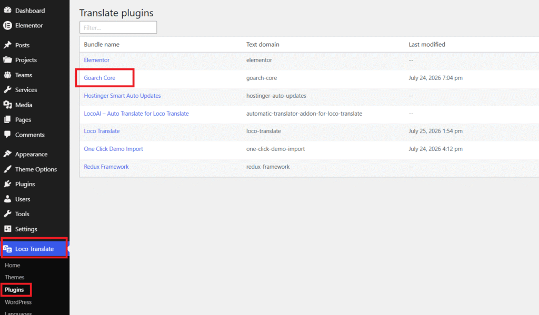Open Loco Translate Home submenu
This screenshot has width=539, height=315.
point(13,265)
